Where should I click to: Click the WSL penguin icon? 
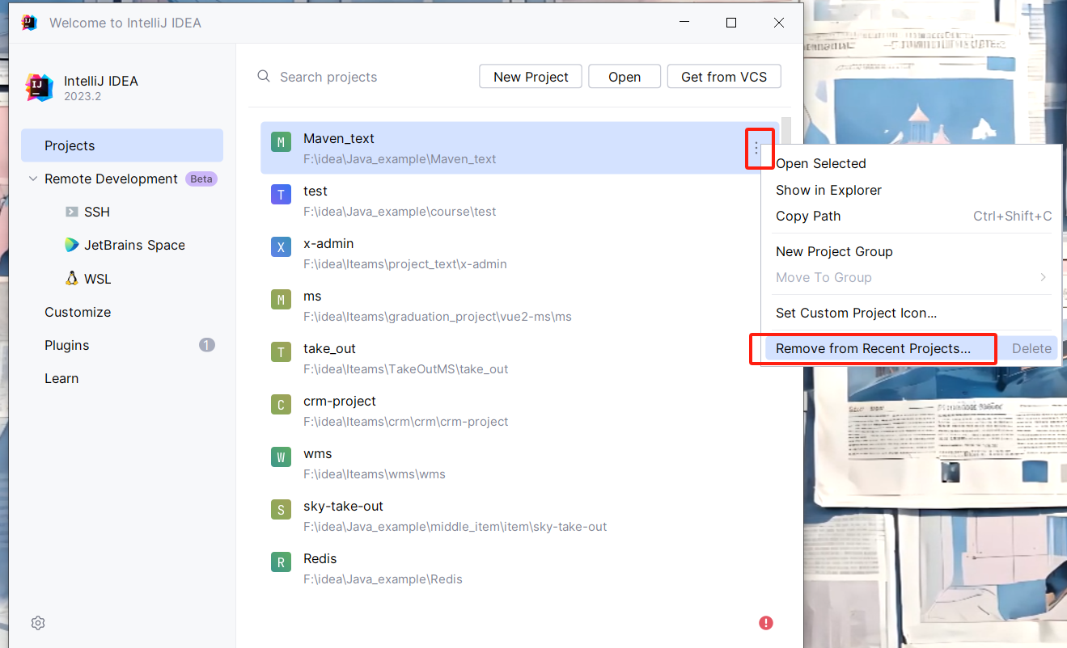click(x=72, y=278)
